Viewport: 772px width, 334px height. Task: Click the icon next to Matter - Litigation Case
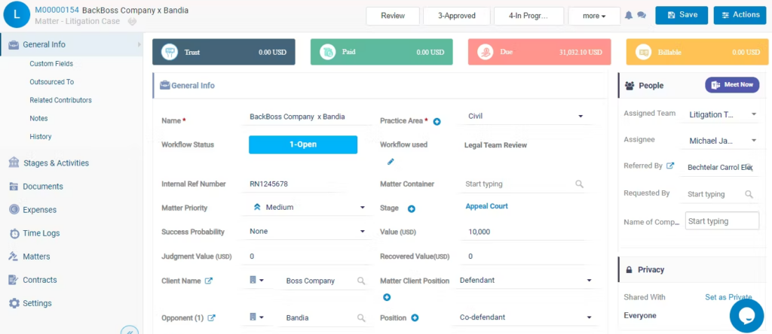point(131,22)
